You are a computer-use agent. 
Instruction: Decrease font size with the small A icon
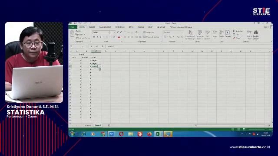click(x=121, y=32)
